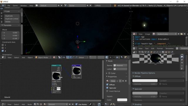Enable the X constraint axis checkbox
The height and width of the screenshot is (106, 188).
click(3, 45)
